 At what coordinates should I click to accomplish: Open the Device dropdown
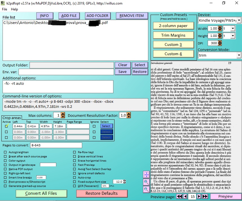tap(239, 20)
